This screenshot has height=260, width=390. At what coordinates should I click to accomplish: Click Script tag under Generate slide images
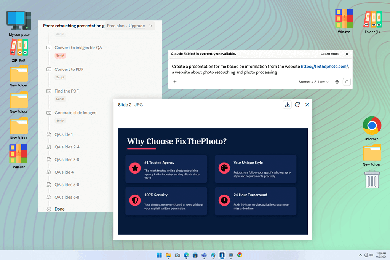(x=60, y=121)
